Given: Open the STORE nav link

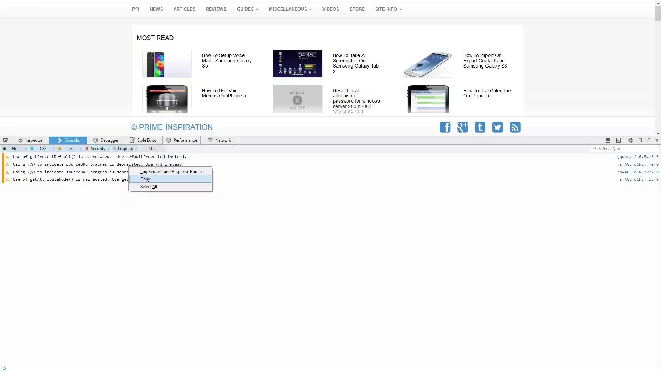Looking at the screenshot, I should [x=357, y=9].
